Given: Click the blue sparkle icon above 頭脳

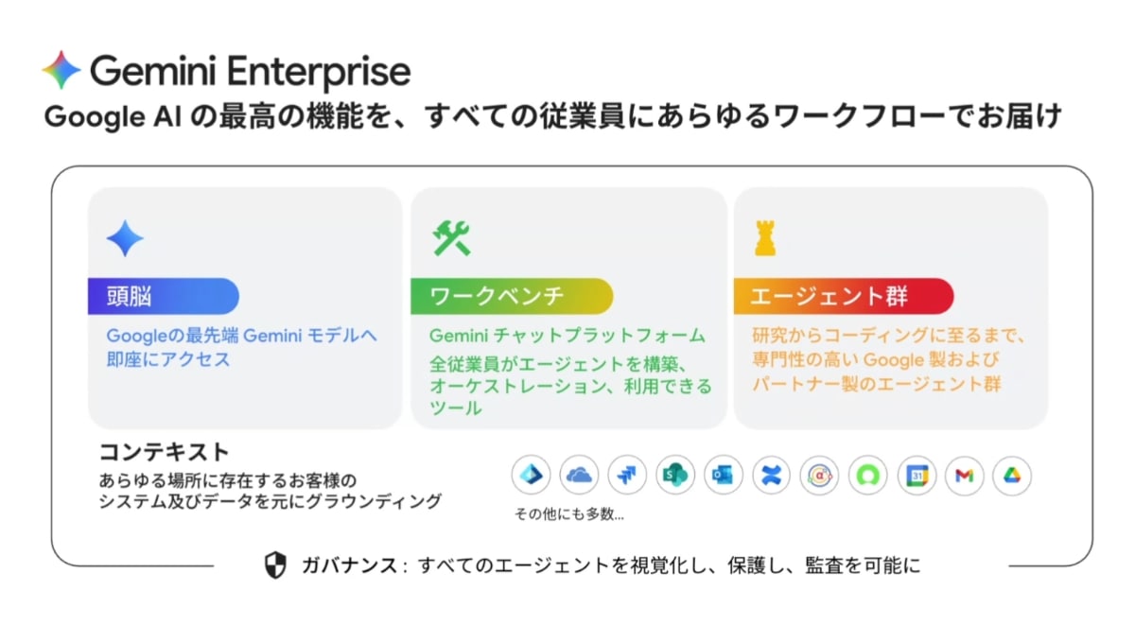Looking at the screenshot, I should click(125, 239).
